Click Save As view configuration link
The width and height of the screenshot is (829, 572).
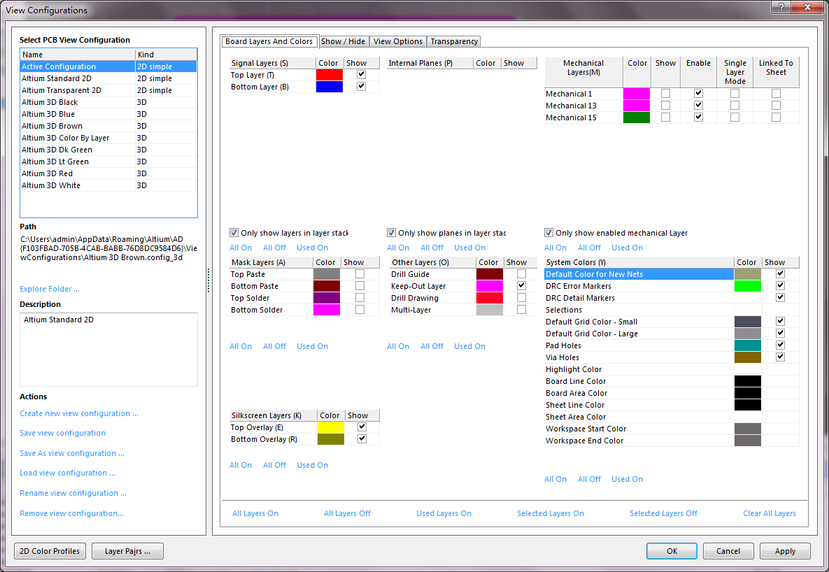point(72,453)
